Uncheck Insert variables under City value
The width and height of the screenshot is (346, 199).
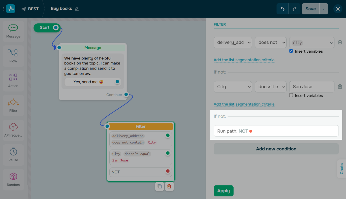tap(291, 51)
